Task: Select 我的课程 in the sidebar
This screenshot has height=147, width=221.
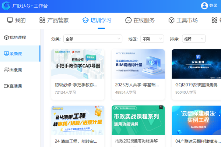Action: click(20, 37)
